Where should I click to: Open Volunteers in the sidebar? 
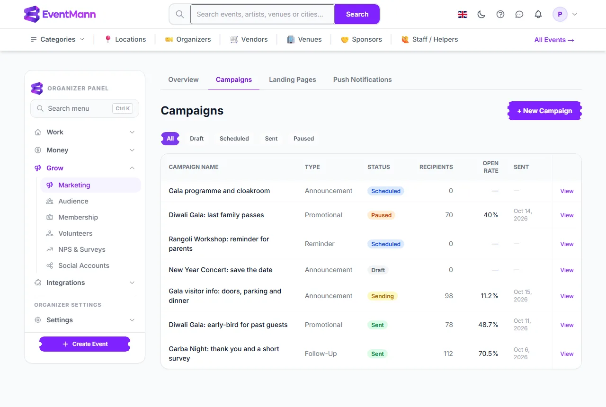coord(90,233)
